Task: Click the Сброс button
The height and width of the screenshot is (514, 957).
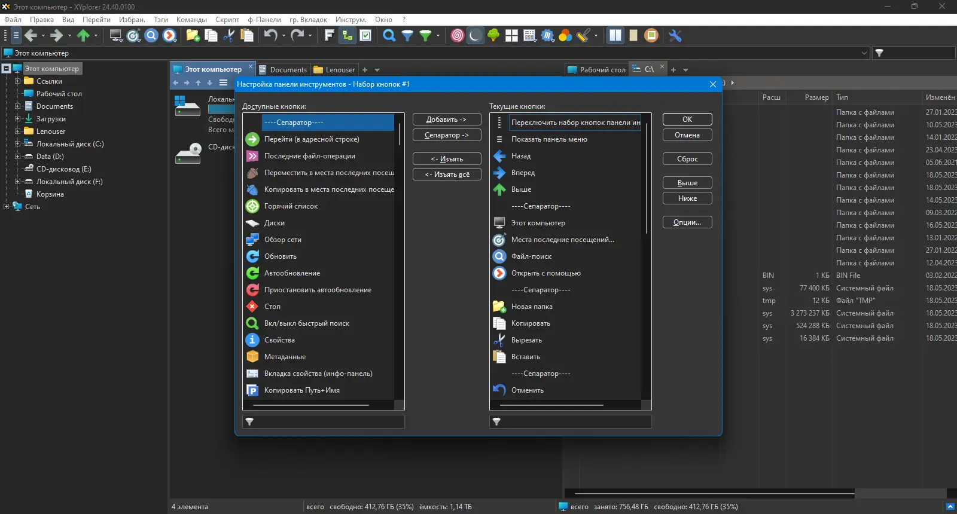Action: point(687,159)
